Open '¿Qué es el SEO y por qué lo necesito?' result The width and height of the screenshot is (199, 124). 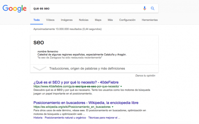76,82
